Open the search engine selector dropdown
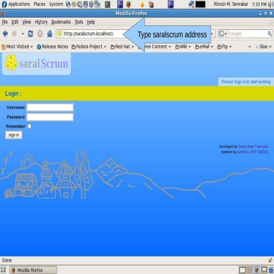This screenshot has width=274, height=274. coord(223,34)
